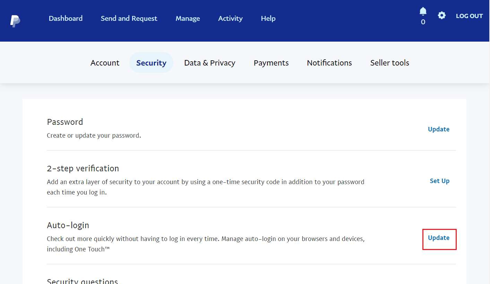
Task: Open the Help menu
Action: click(x=268, y=18)
